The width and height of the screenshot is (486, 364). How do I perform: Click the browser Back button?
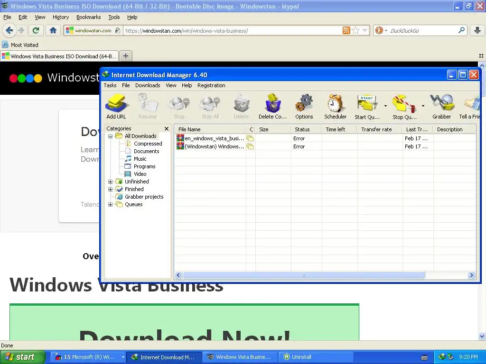9,30
